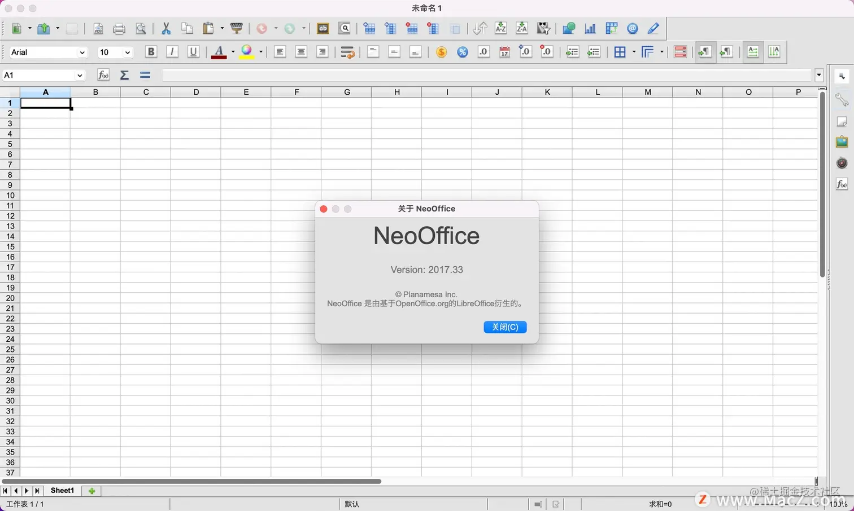Click the horizontal scrollbar thumb
This screenshot has width=854, height=511.
191,481
